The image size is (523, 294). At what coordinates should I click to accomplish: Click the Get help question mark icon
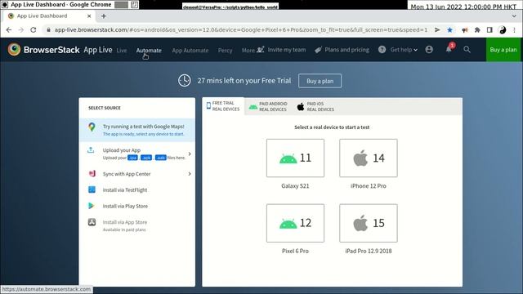click(382, 50)
